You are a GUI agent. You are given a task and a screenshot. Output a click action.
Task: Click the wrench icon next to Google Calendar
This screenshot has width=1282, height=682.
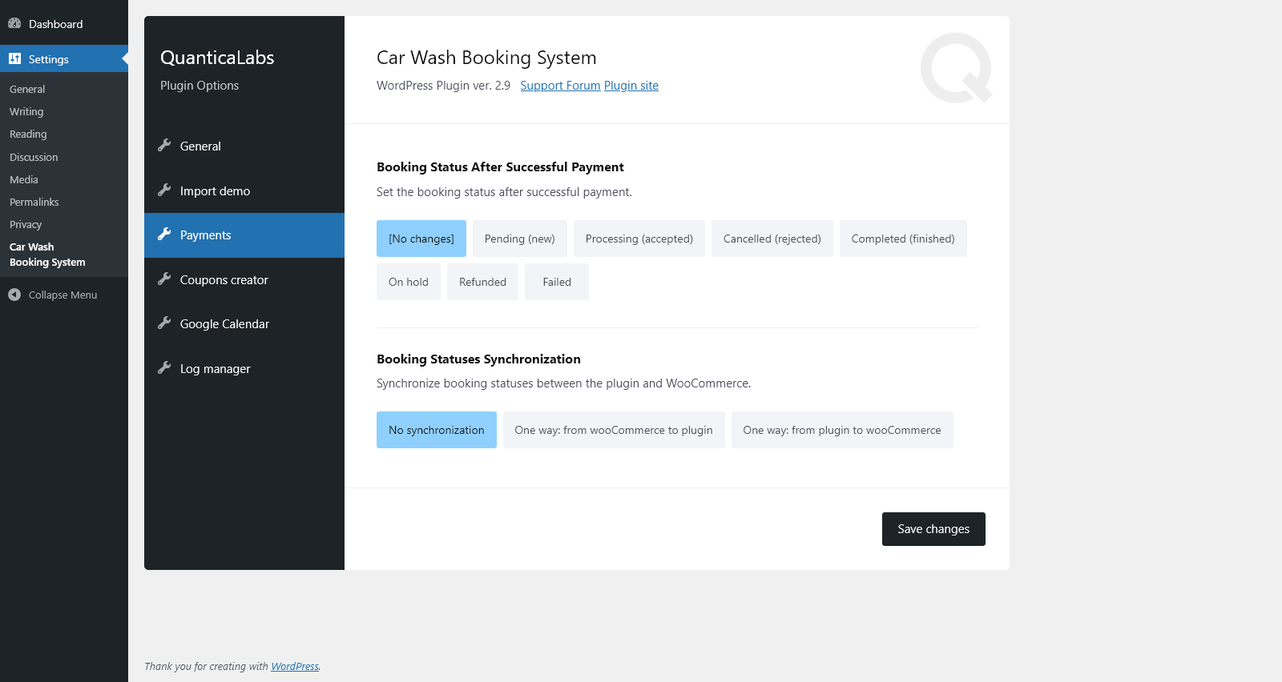pos(164,323)
